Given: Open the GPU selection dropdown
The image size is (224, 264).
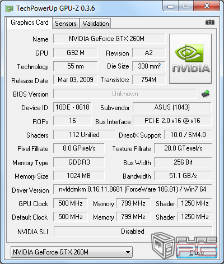Looking at the screenshot, I should pos(72,252).
